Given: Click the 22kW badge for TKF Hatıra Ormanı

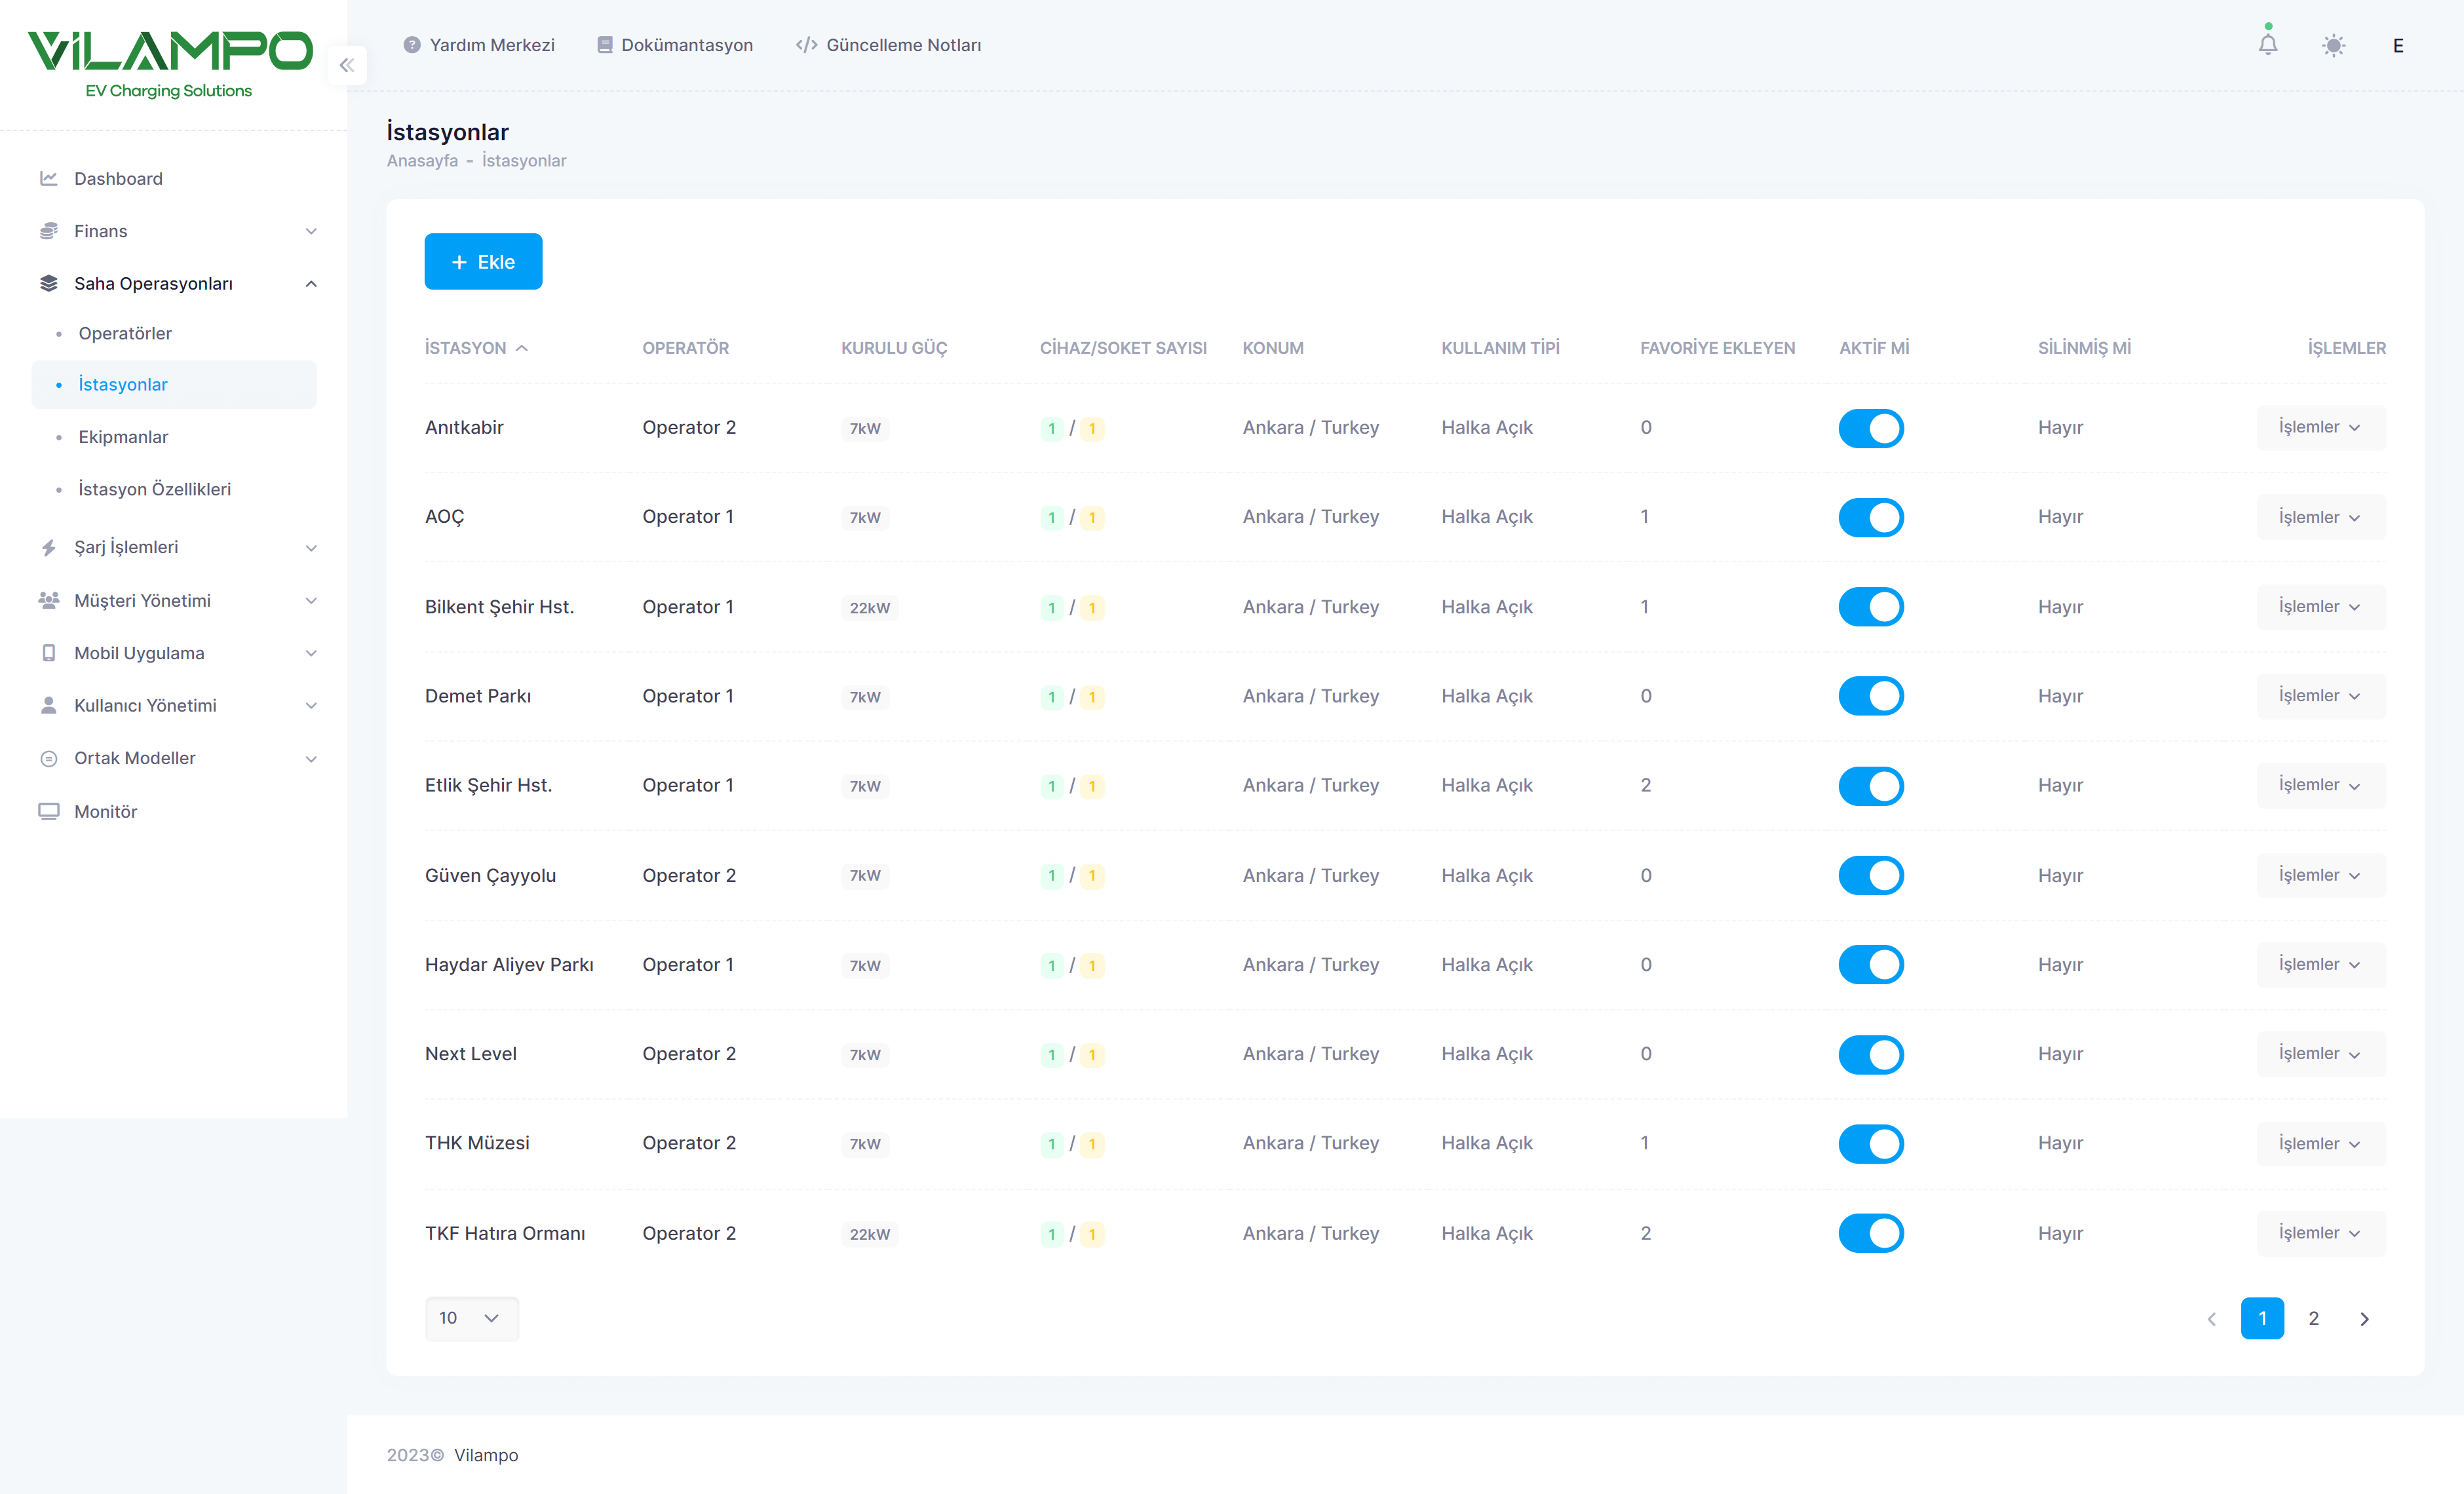Looking at the screenshot, I should (869, 1234).
